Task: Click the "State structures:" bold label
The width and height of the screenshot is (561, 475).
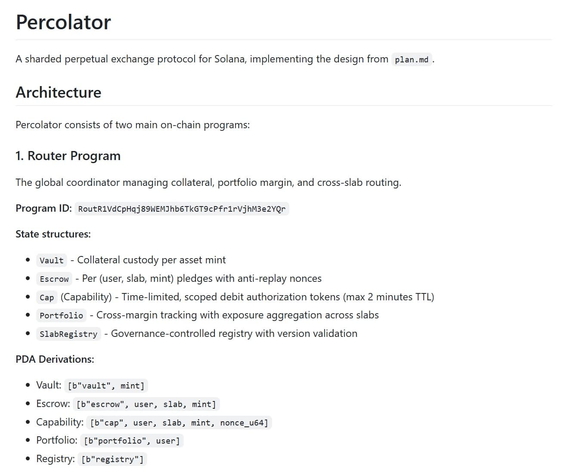Action: 53,234
